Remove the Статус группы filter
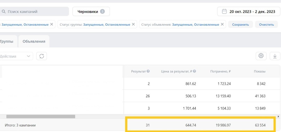 133,24
